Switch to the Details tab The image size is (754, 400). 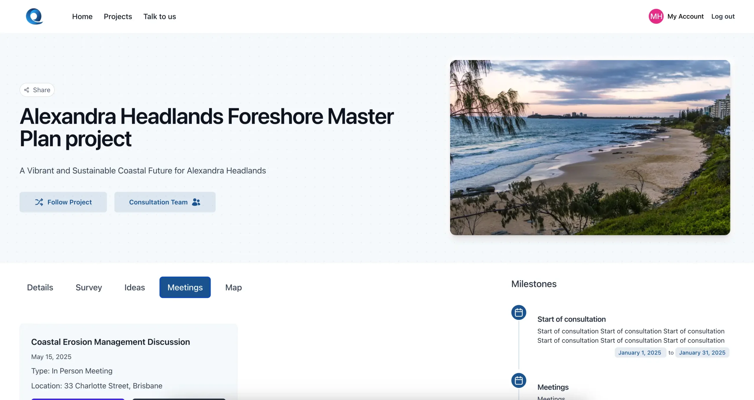(40, 287)
